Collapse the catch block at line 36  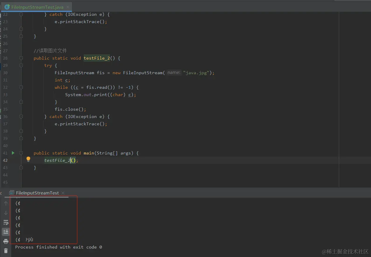[x=21, y=117]
